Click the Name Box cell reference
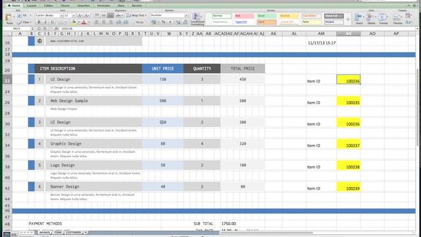The height and width of the screenshot is (237, 421). tap(17, 28)
